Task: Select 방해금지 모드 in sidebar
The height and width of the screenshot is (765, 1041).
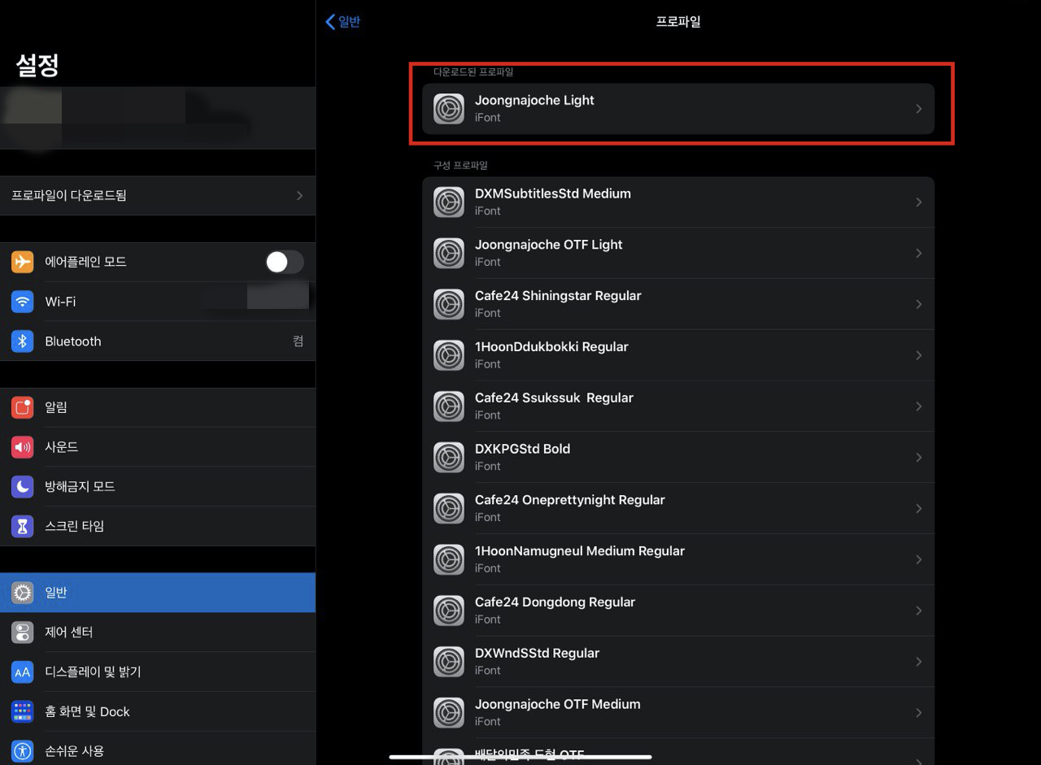Action: (x=158, y=487)
